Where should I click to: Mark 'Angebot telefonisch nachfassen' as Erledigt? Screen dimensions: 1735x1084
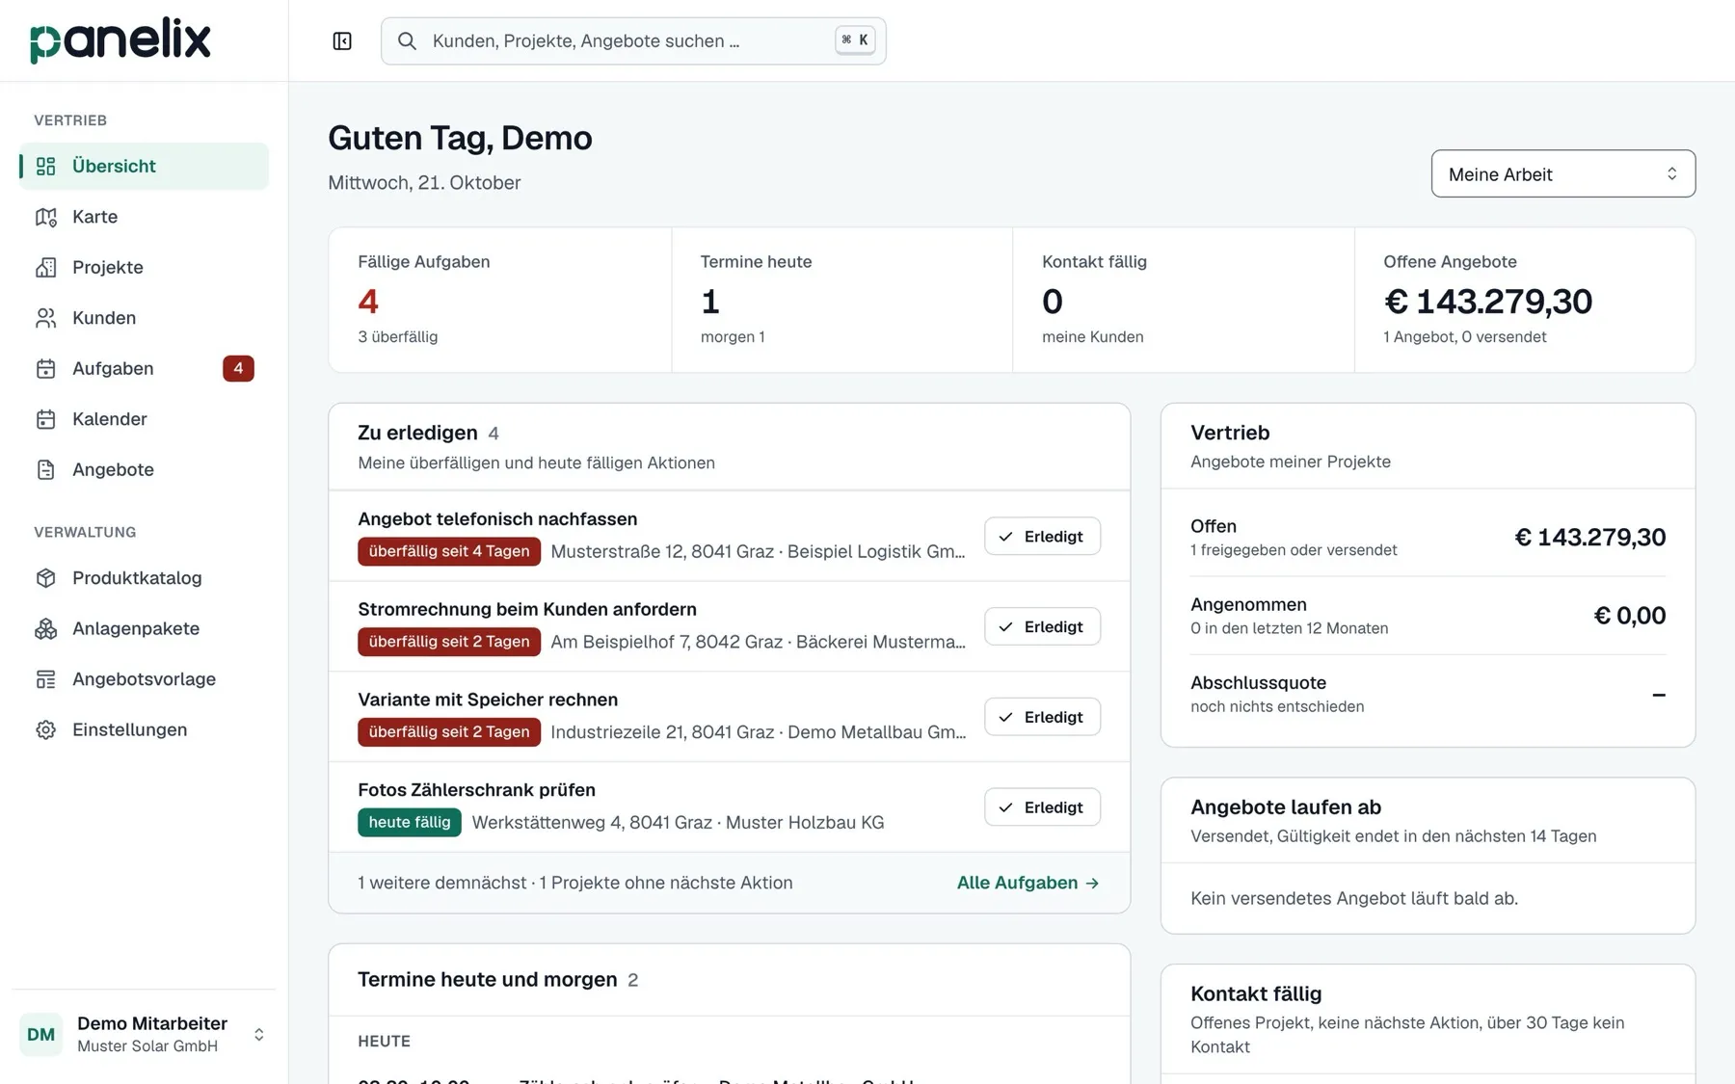pos(1042,537)
